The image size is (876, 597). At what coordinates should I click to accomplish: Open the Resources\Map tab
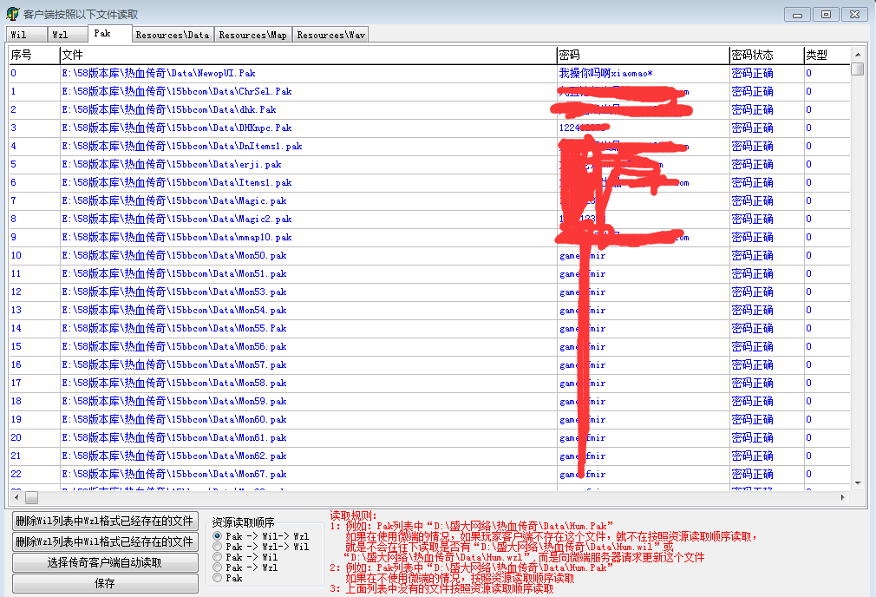point(253,35)
